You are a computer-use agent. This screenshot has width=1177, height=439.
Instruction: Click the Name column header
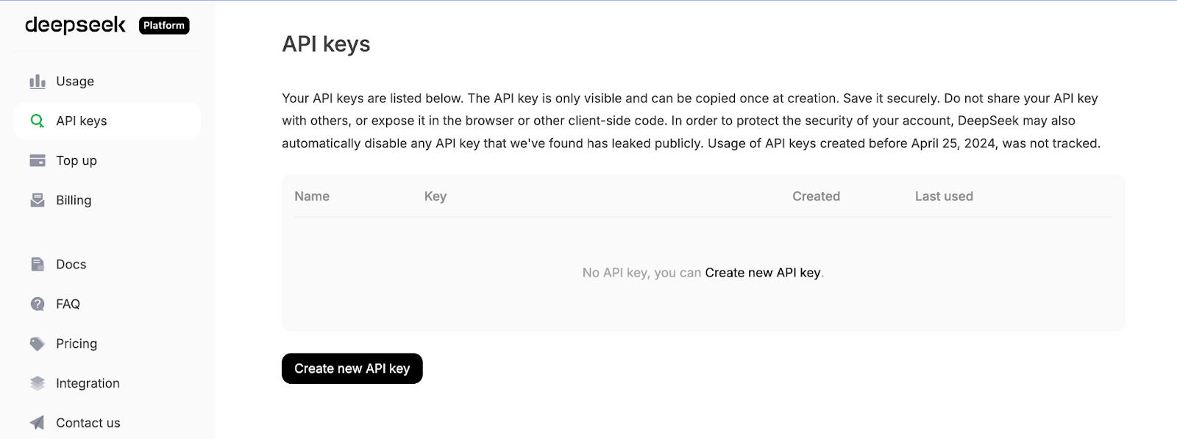pyautogui.click(x=312, y=196)
